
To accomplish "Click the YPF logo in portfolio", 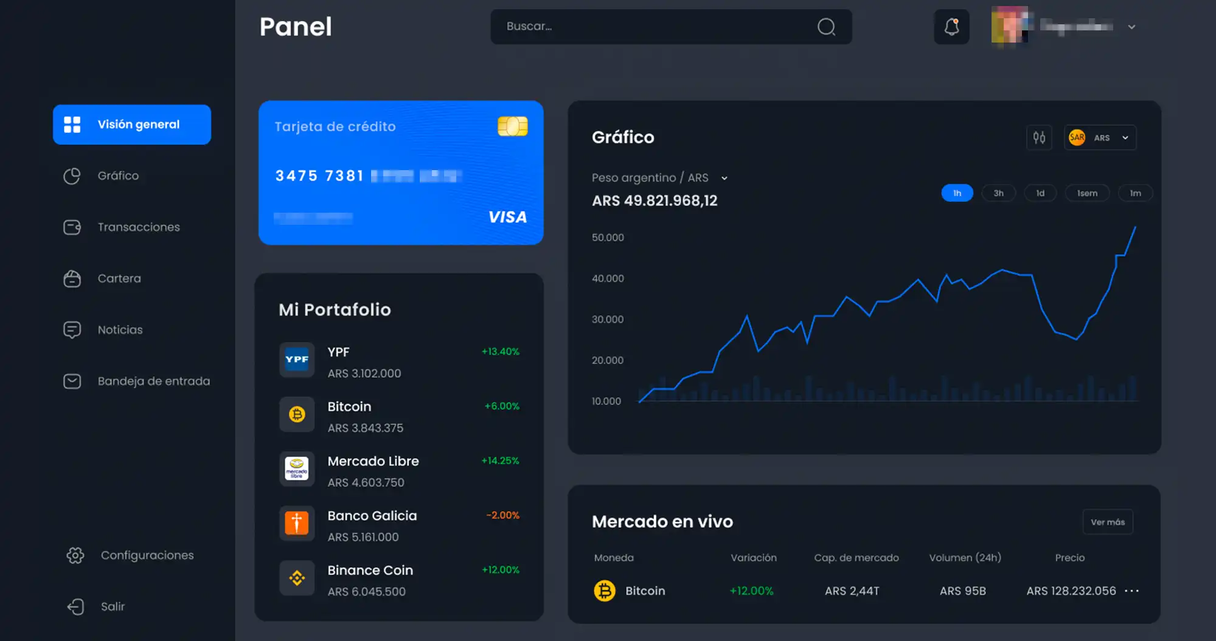I will (x=297, y=360).
